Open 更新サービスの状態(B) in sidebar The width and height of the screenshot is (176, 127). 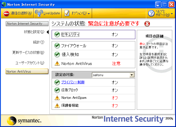point(28,52)
